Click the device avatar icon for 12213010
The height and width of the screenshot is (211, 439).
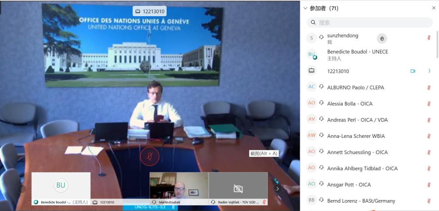click(x=311, y=71)
